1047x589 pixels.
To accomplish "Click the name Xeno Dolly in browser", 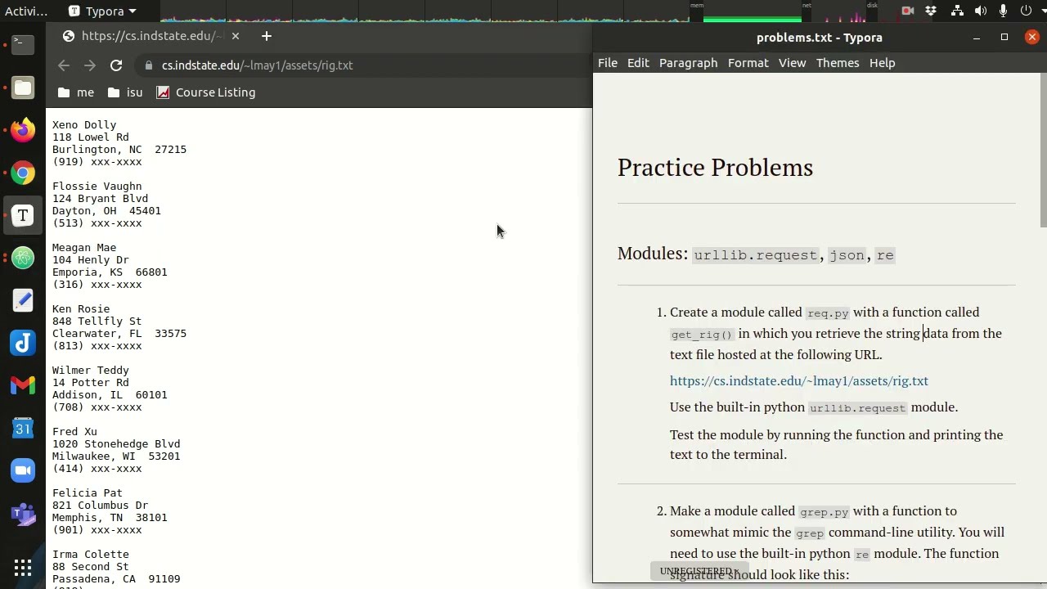I will (x=84, y=125).
